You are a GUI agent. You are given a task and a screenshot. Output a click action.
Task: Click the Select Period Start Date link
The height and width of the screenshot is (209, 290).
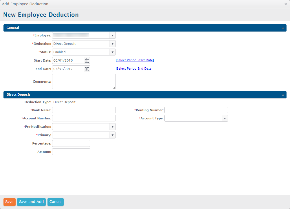click(135, 60)
